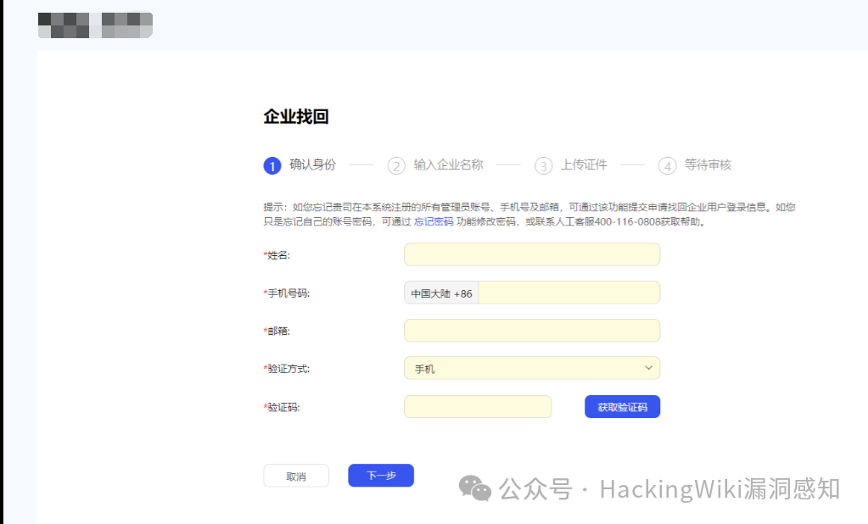
Task: Click the WeChat watermark icon
Action: coord(475,488)
